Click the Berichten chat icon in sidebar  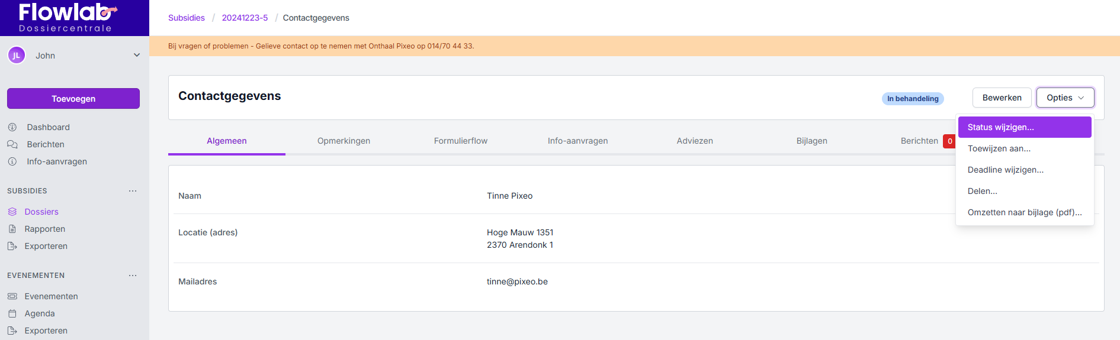click(x=12, y=144)
